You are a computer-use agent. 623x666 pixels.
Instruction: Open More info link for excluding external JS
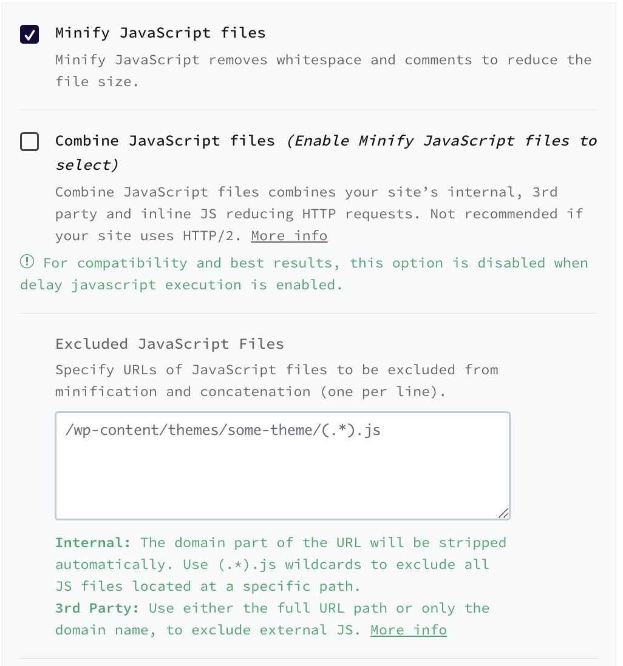click(409, 630)
